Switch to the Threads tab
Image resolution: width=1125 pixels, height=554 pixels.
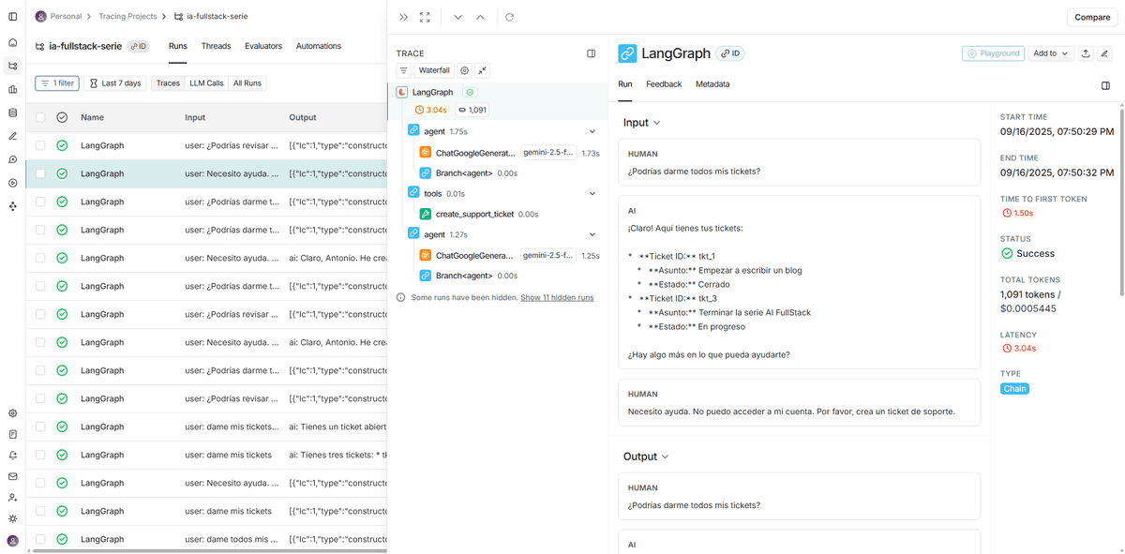coord(216,46)
